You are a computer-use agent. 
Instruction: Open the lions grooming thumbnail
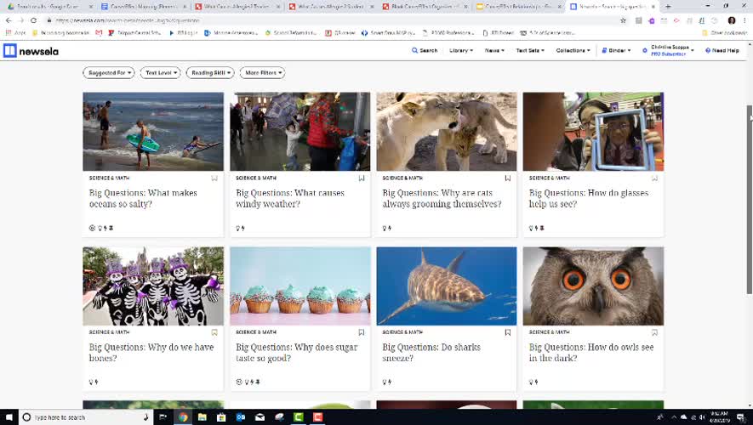coord(447,132)
